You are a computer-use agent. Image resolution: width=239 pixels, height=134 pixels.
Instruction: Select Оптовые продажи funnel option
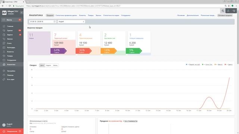pos(225,15)
